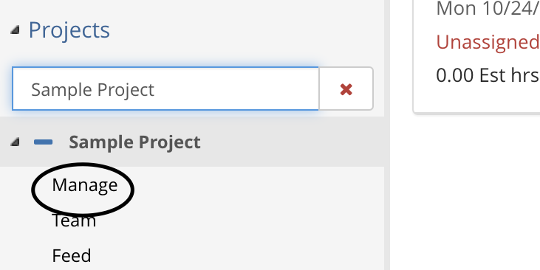The width and height of the screenshot is (540, 270).
Task: Open the Team item under Sample Project
Action: click(x=74, y=221)
